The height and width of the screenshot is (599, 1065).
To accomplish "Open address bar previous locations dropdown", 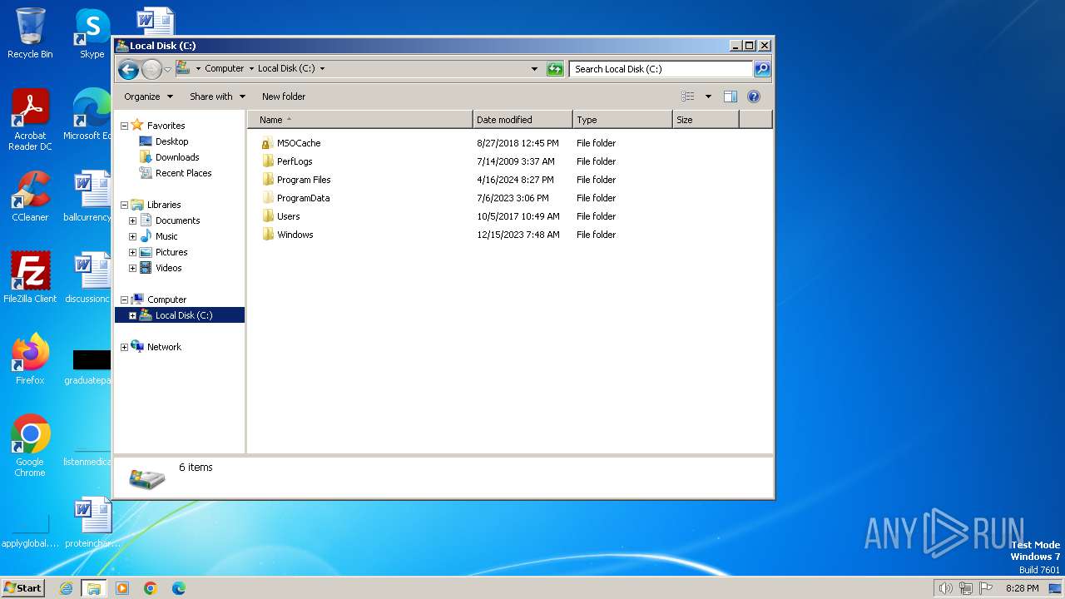I will [x=534, y=69].
